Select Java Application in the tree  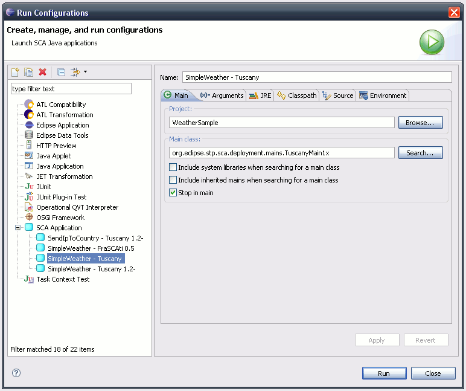[x=60, y=166]
